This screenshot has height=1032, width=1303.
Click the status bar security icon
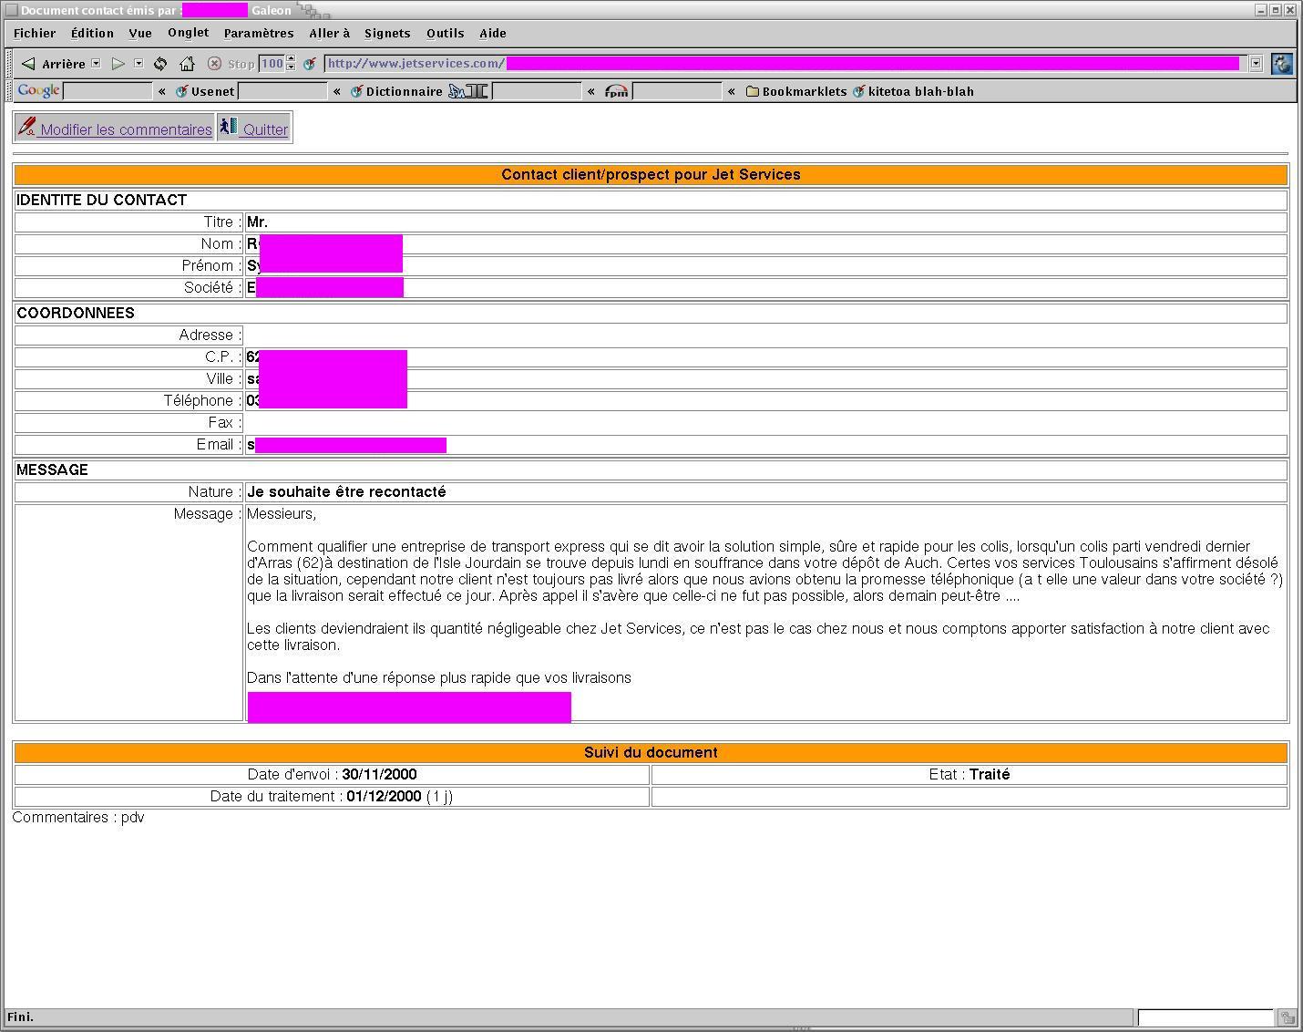coord(1287,1017)
